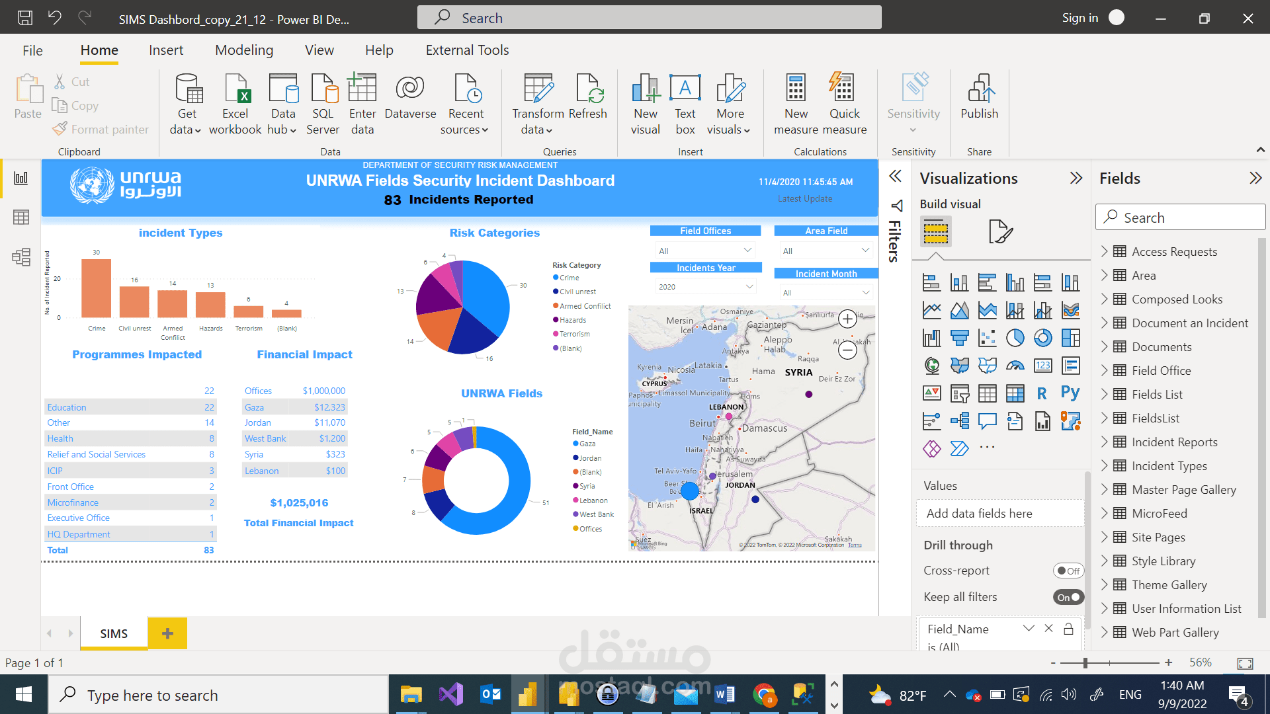Click the Undo arrow icon

pyautogui.click(x=55, y=18)
